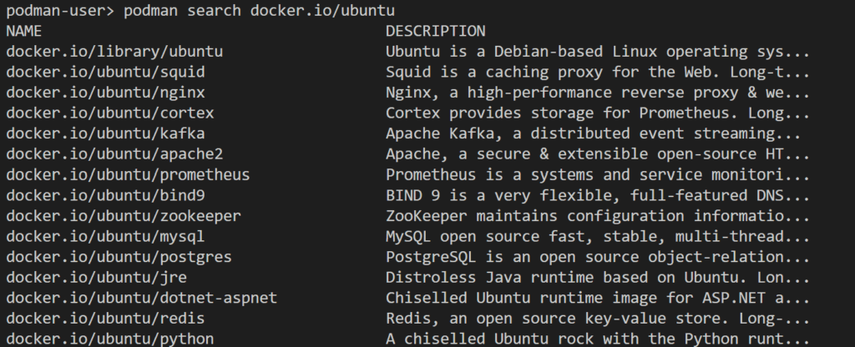Click the DESCRIPTION column header

coord(435,31)
